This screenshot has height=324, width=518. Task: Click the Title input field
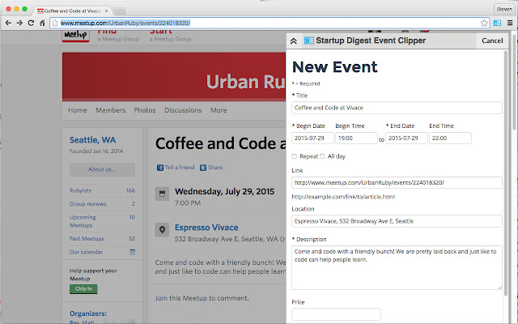pyautogui.click(x=397, y=108)
